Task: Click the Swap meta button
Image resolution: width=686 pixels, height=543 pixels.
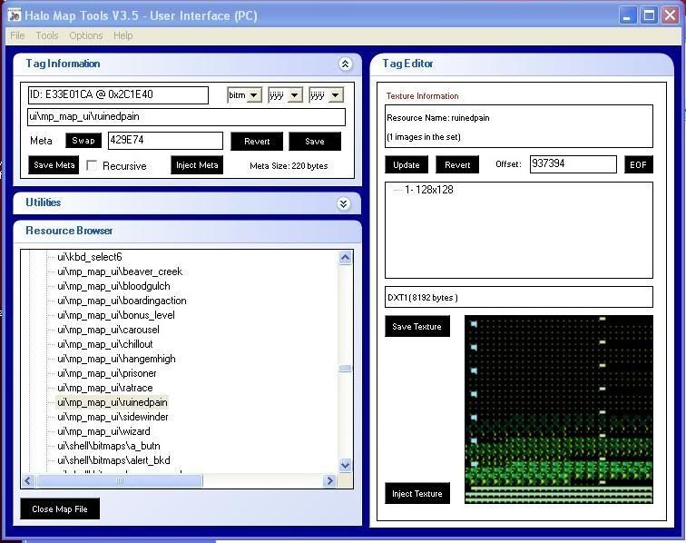Action: pyautogui.click(x=83, y=141)
